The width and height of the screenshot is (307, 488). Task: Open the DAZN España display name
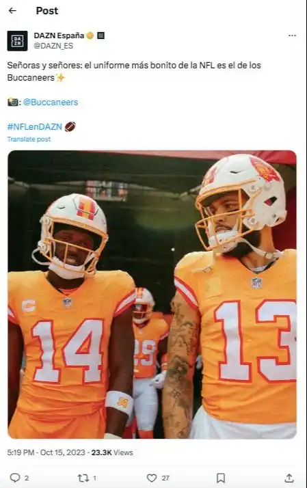[x=59, y=36]
